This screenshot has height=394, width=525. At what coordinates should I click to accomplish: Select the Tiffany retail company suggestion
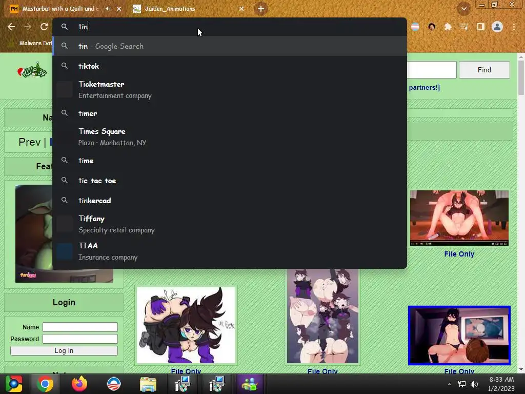230,224
